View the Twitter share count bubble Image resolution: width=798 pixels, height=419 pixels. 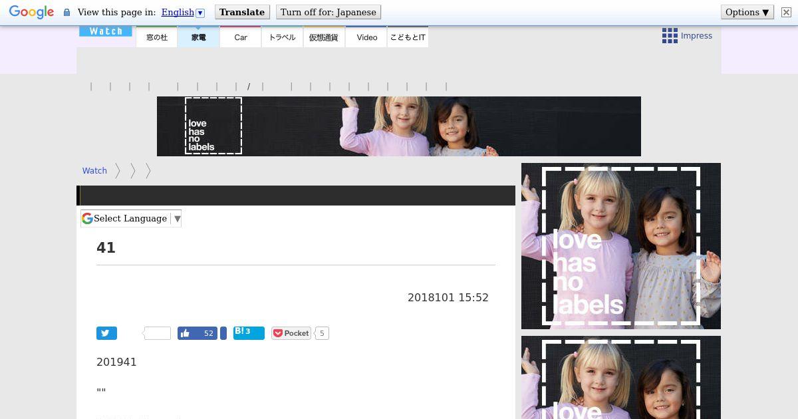click(157, 333)
